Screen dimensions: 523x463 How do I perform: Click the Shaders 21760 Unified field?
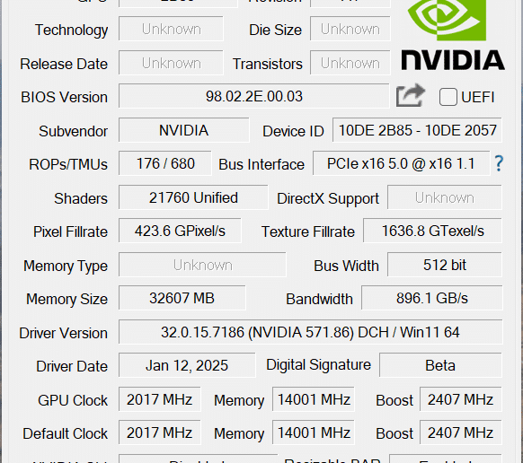[x=193, y=197]
